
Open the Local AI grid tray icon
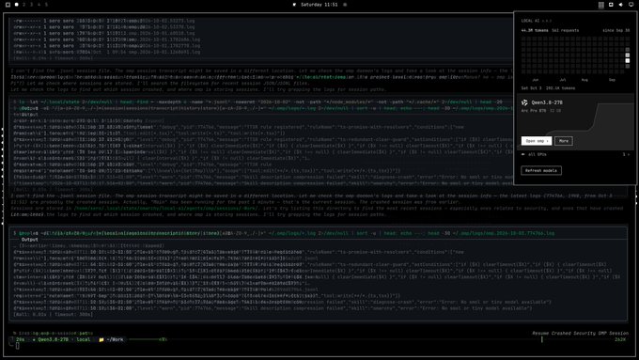[601, 5]
